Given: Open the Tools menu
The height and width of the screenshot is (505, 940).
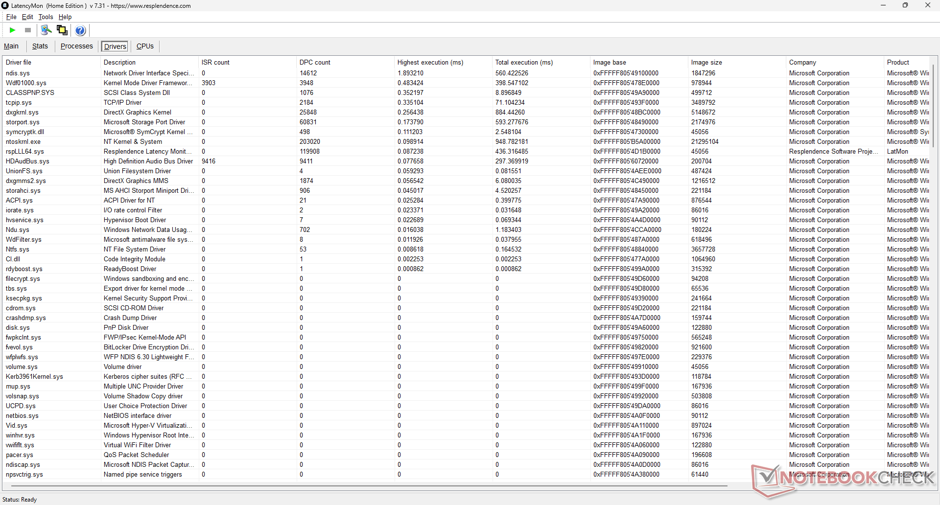Looking at the screenshot, I should click(x=46, y=17).
